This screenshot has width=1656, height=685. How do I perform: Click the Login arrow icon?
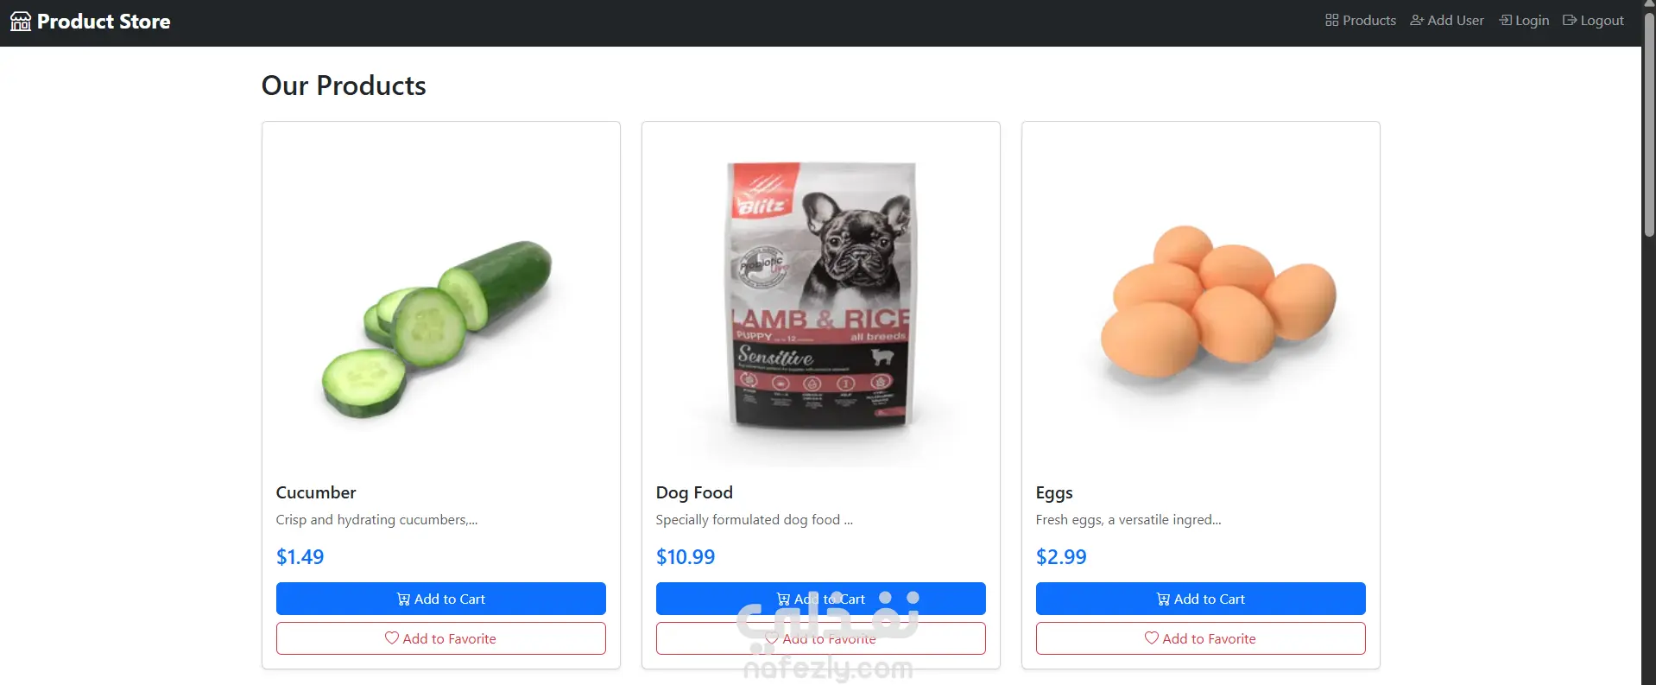coord(1506,20)
